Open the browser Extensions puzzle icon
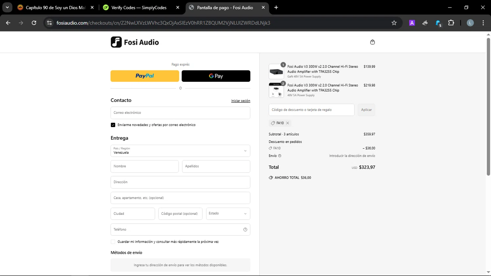 click(x=451, y=23)
